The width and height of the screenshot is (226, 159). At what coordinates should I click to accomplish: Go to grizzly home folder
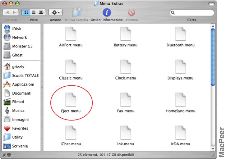pos(14,67)
